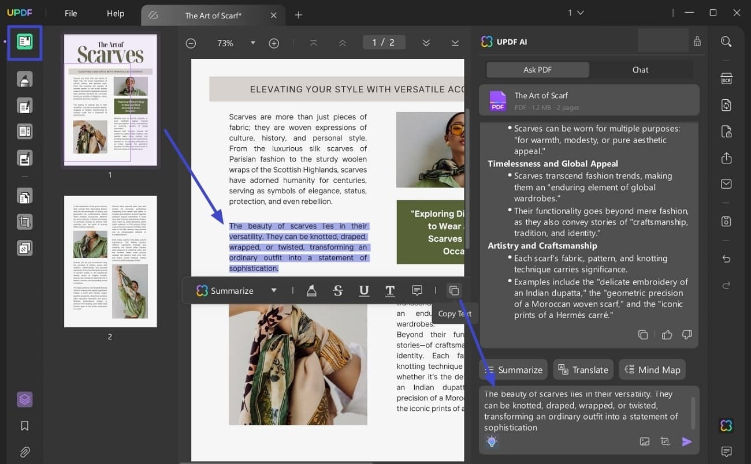
Task: Open the page number dropdown at the top
Action: [x=576, y=12]
